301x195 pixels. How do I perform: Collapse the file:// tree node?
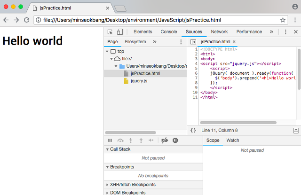click(111, 59)
